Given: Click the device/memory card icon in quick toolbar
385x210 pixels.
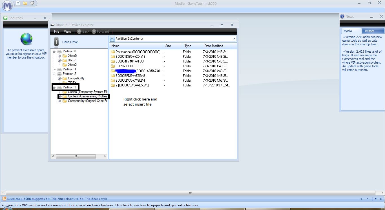Looking at the screenshot, I should tap(32, 3).
